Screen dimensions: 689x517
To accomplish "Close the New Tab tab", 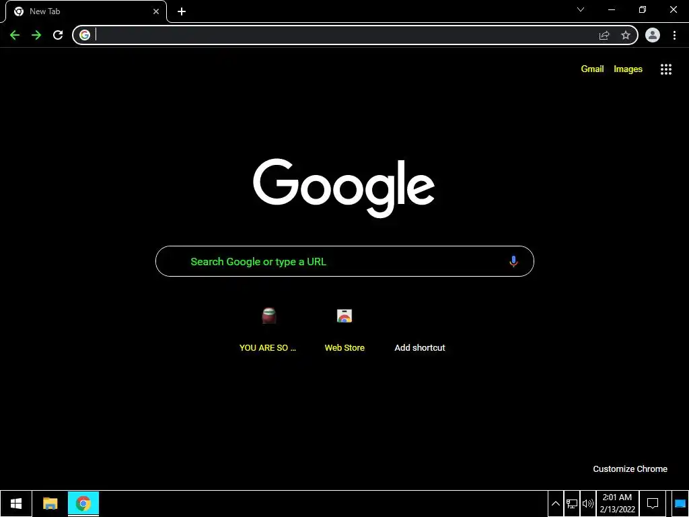I will (x=156, y=11).
